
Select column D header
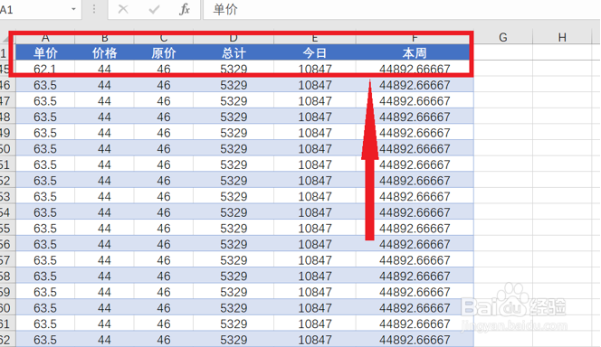[x=234, y=38]
